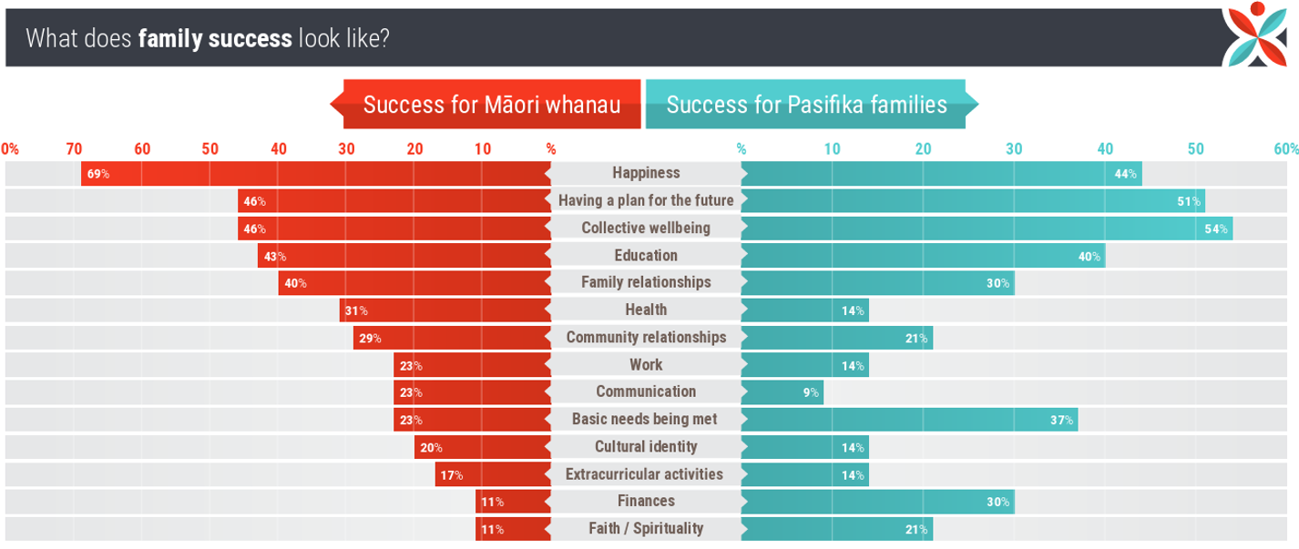Click the teal 54% Collective wellbeing bar
The width and height of the screenshot is (1299, 549).
(986, 228)
